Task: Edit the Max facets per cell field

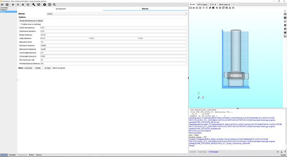Action: [x=113, y=60]
